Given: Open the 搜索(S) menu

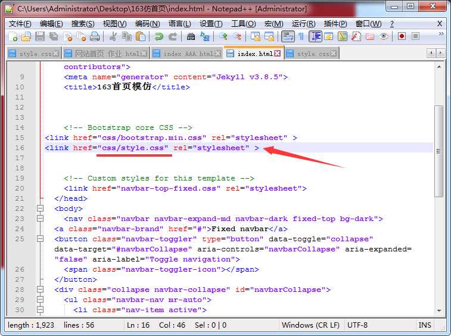Looking at the screenshot, I should (x=83, y=24).
